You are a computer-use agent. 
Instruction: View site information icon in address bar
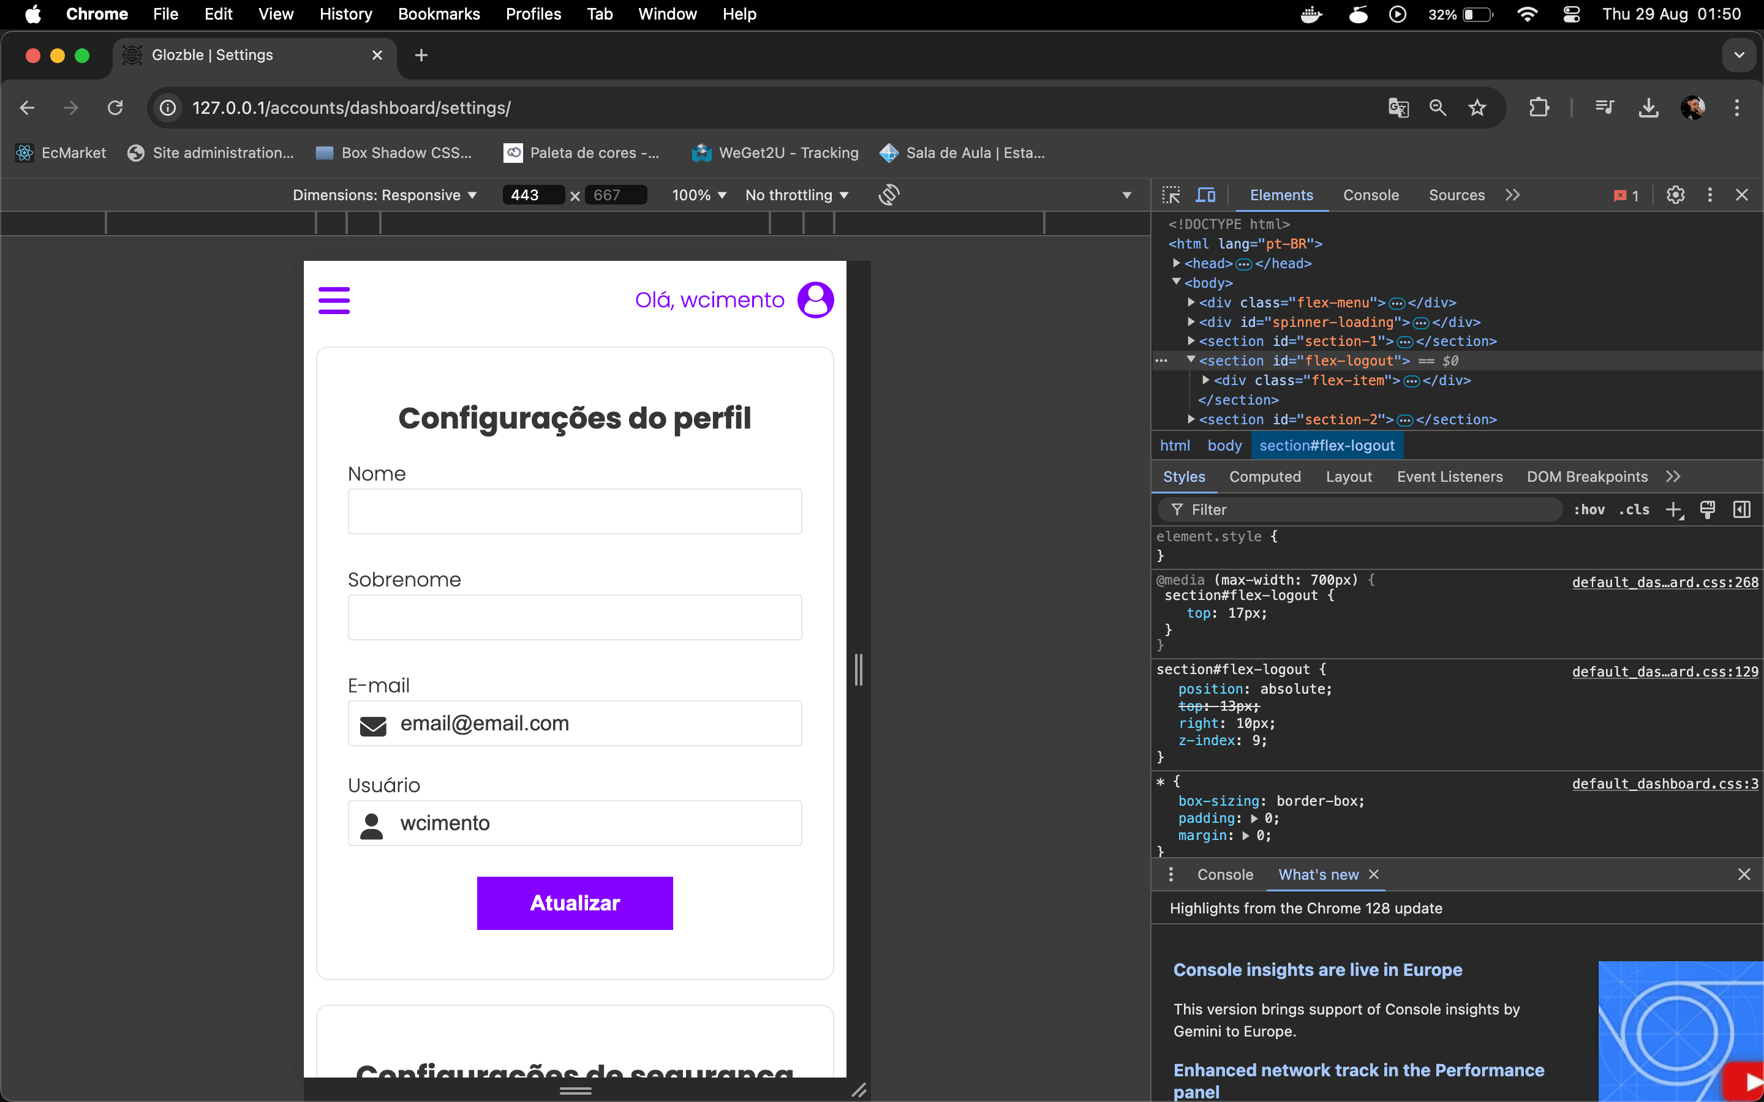click(x=168, y=108)
